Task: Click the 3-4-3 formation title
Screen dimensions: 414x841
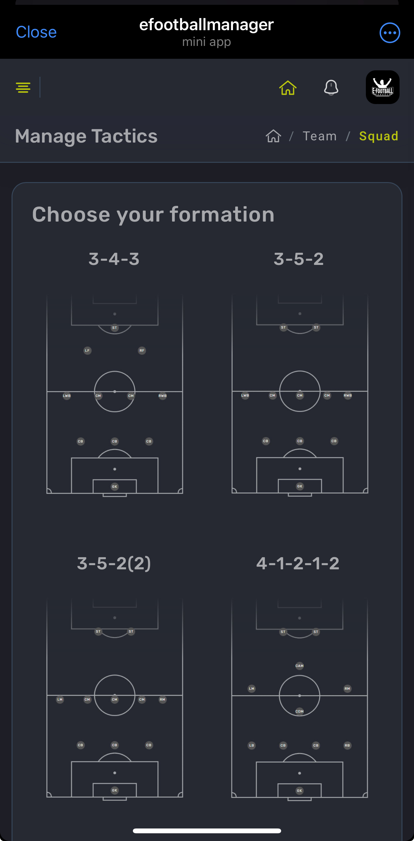Action: coord(114,259)
